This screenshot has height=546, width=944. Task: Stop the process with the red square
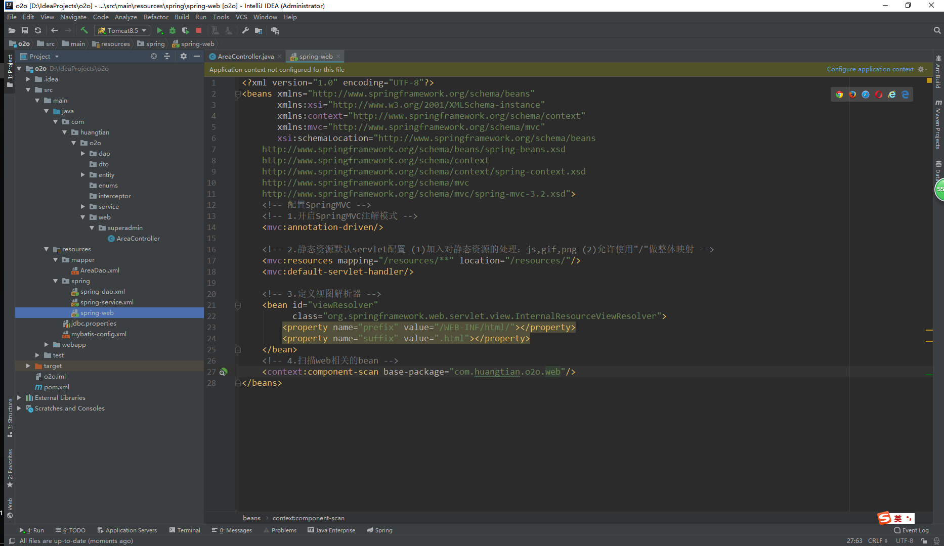(199, 30)
